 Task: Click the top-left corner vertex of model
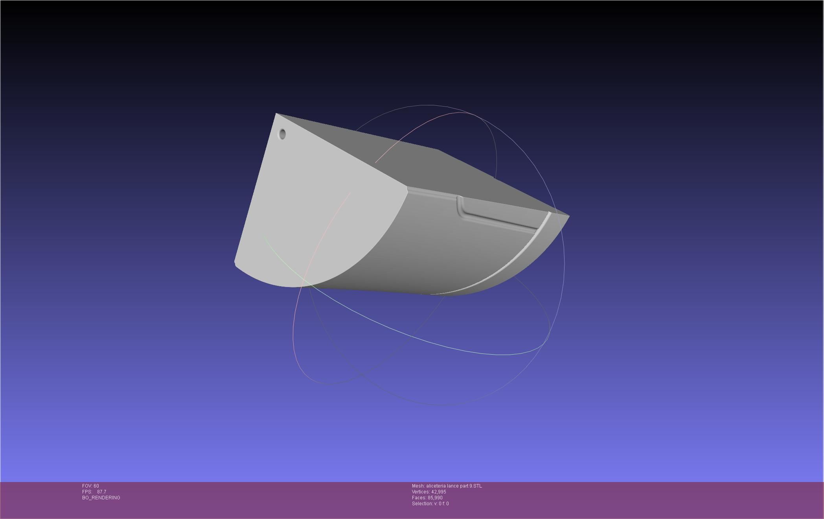[x=276, y=114]
